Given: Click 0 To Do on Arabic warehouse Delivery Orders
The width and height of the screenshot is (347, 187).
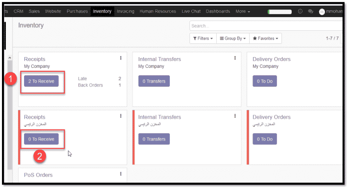Looking at the screenshot, I should click(265, 139).
